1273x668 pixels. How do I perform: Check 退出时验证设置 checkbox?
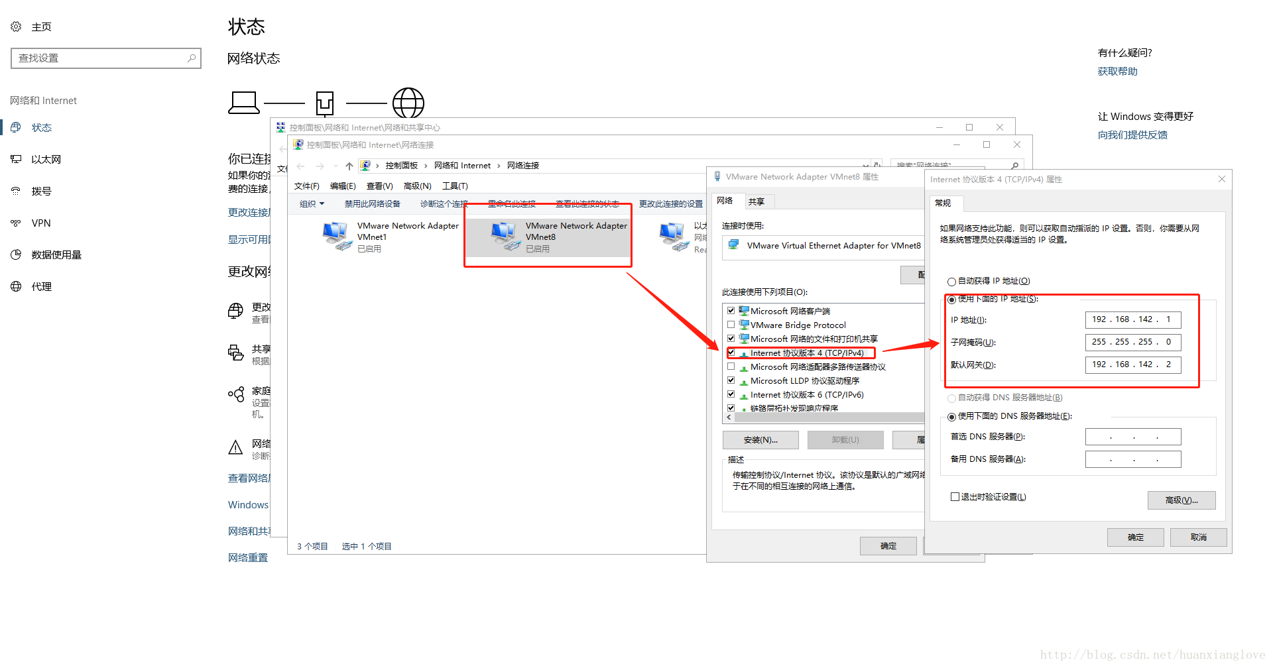[x=955, y=497]
